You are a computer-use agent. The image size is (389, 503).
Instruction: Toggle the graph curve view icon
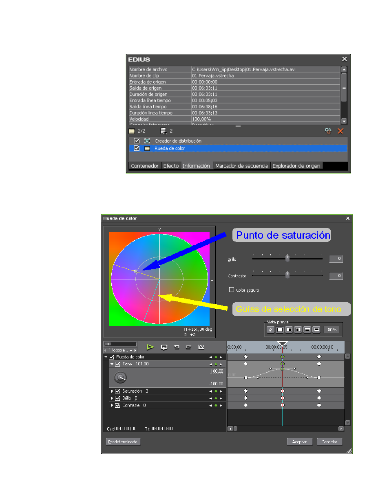[201, 347]
